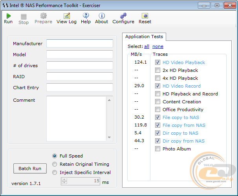This screenshot has height=196, width=238.
Task: Switch to Application Tests tab
Action: [x=144, y=37]
